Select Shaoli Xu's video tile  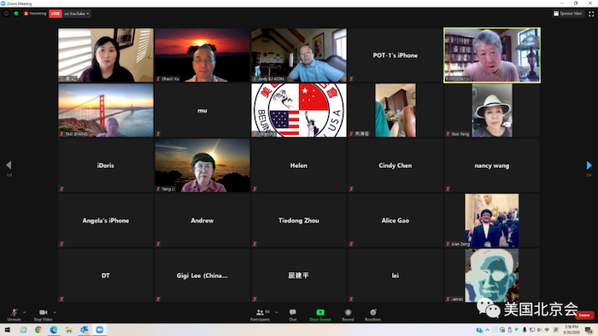(x=202, y=55)
